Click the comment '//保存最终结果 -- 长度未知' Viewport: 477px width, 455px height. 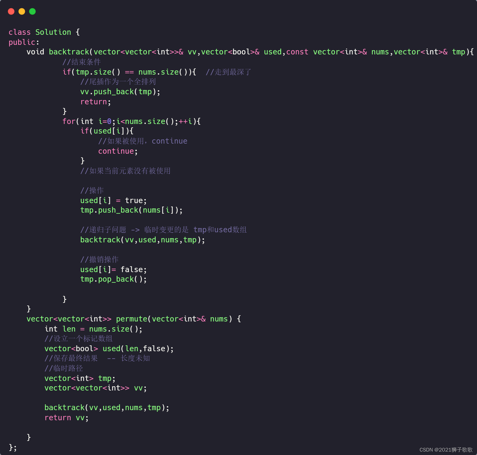coord(97,358)
